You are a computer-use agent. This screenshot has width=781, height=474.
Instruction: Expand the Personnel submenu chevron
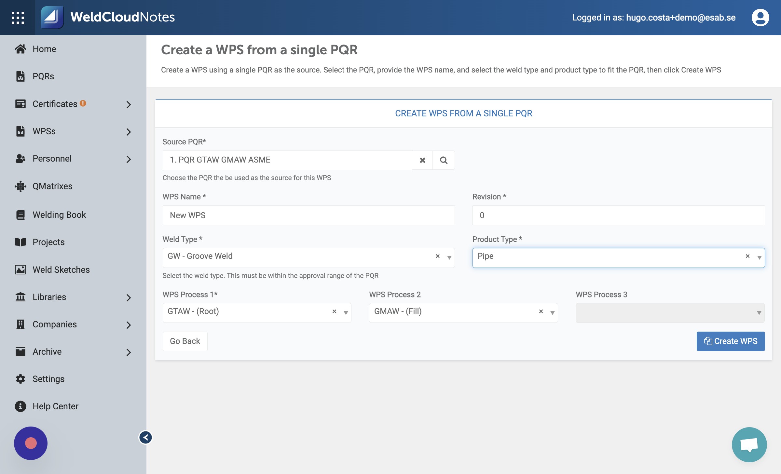point(129,159)
